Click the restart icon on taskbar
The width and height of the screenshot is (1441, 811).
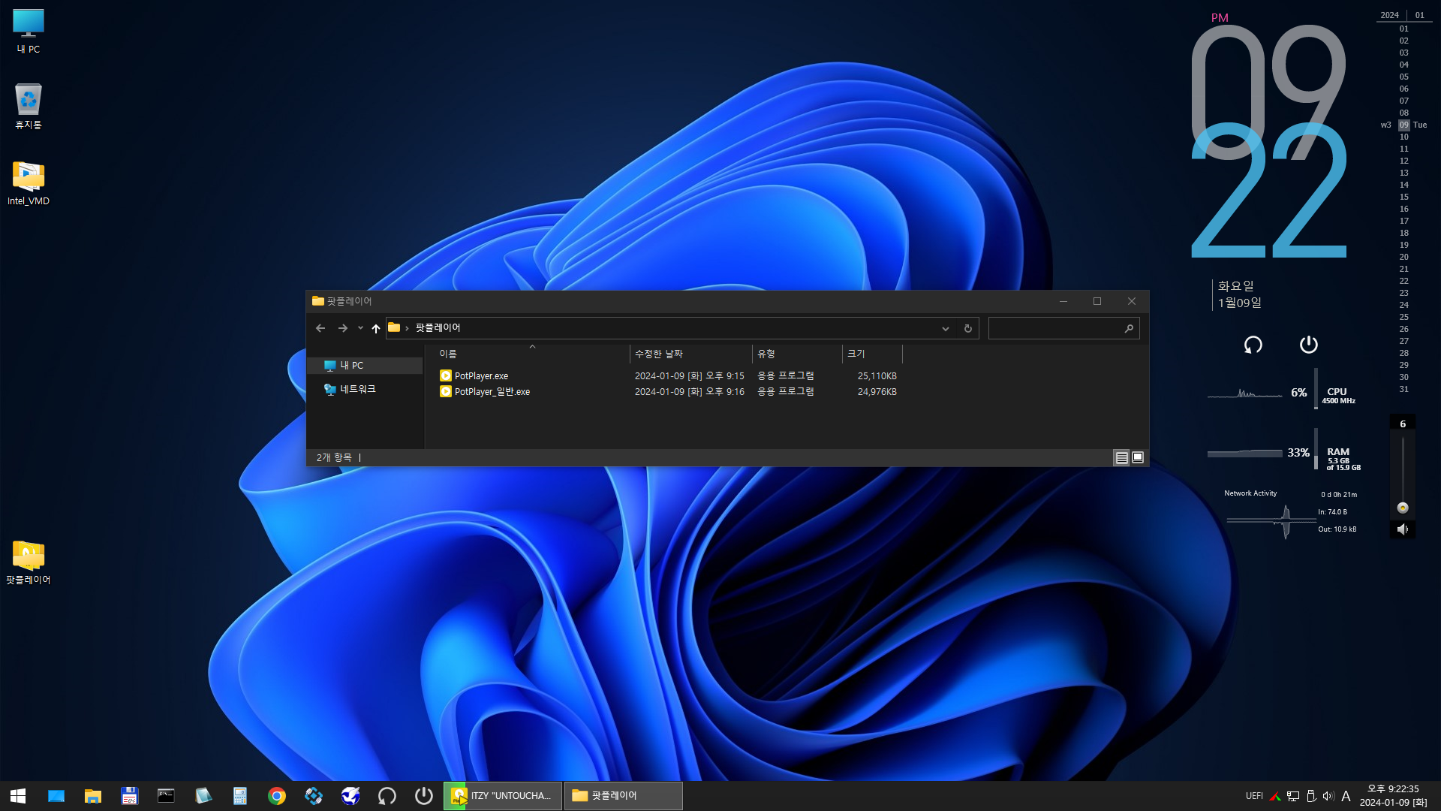387,796
